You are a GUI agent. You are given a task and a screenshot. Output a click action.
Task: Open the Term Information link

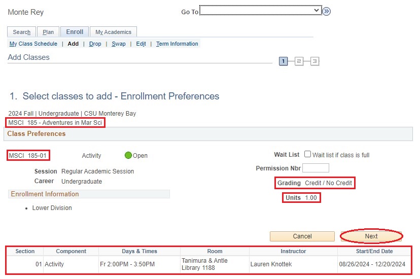[177, 44]
